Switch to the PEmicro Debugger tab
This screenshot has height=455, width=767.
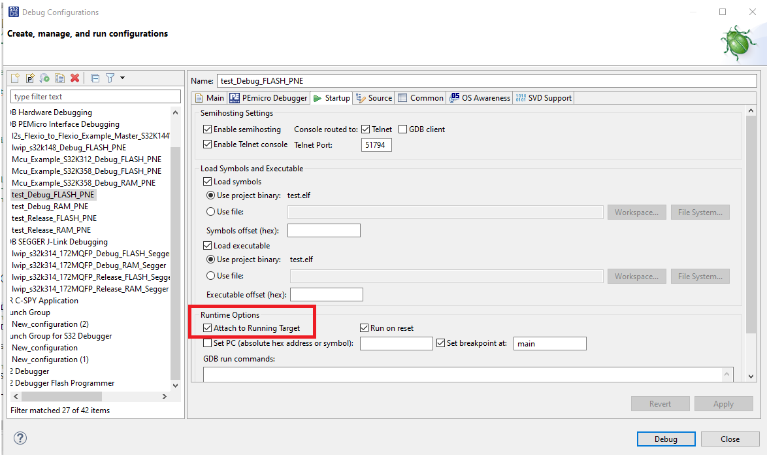[269, 98]
